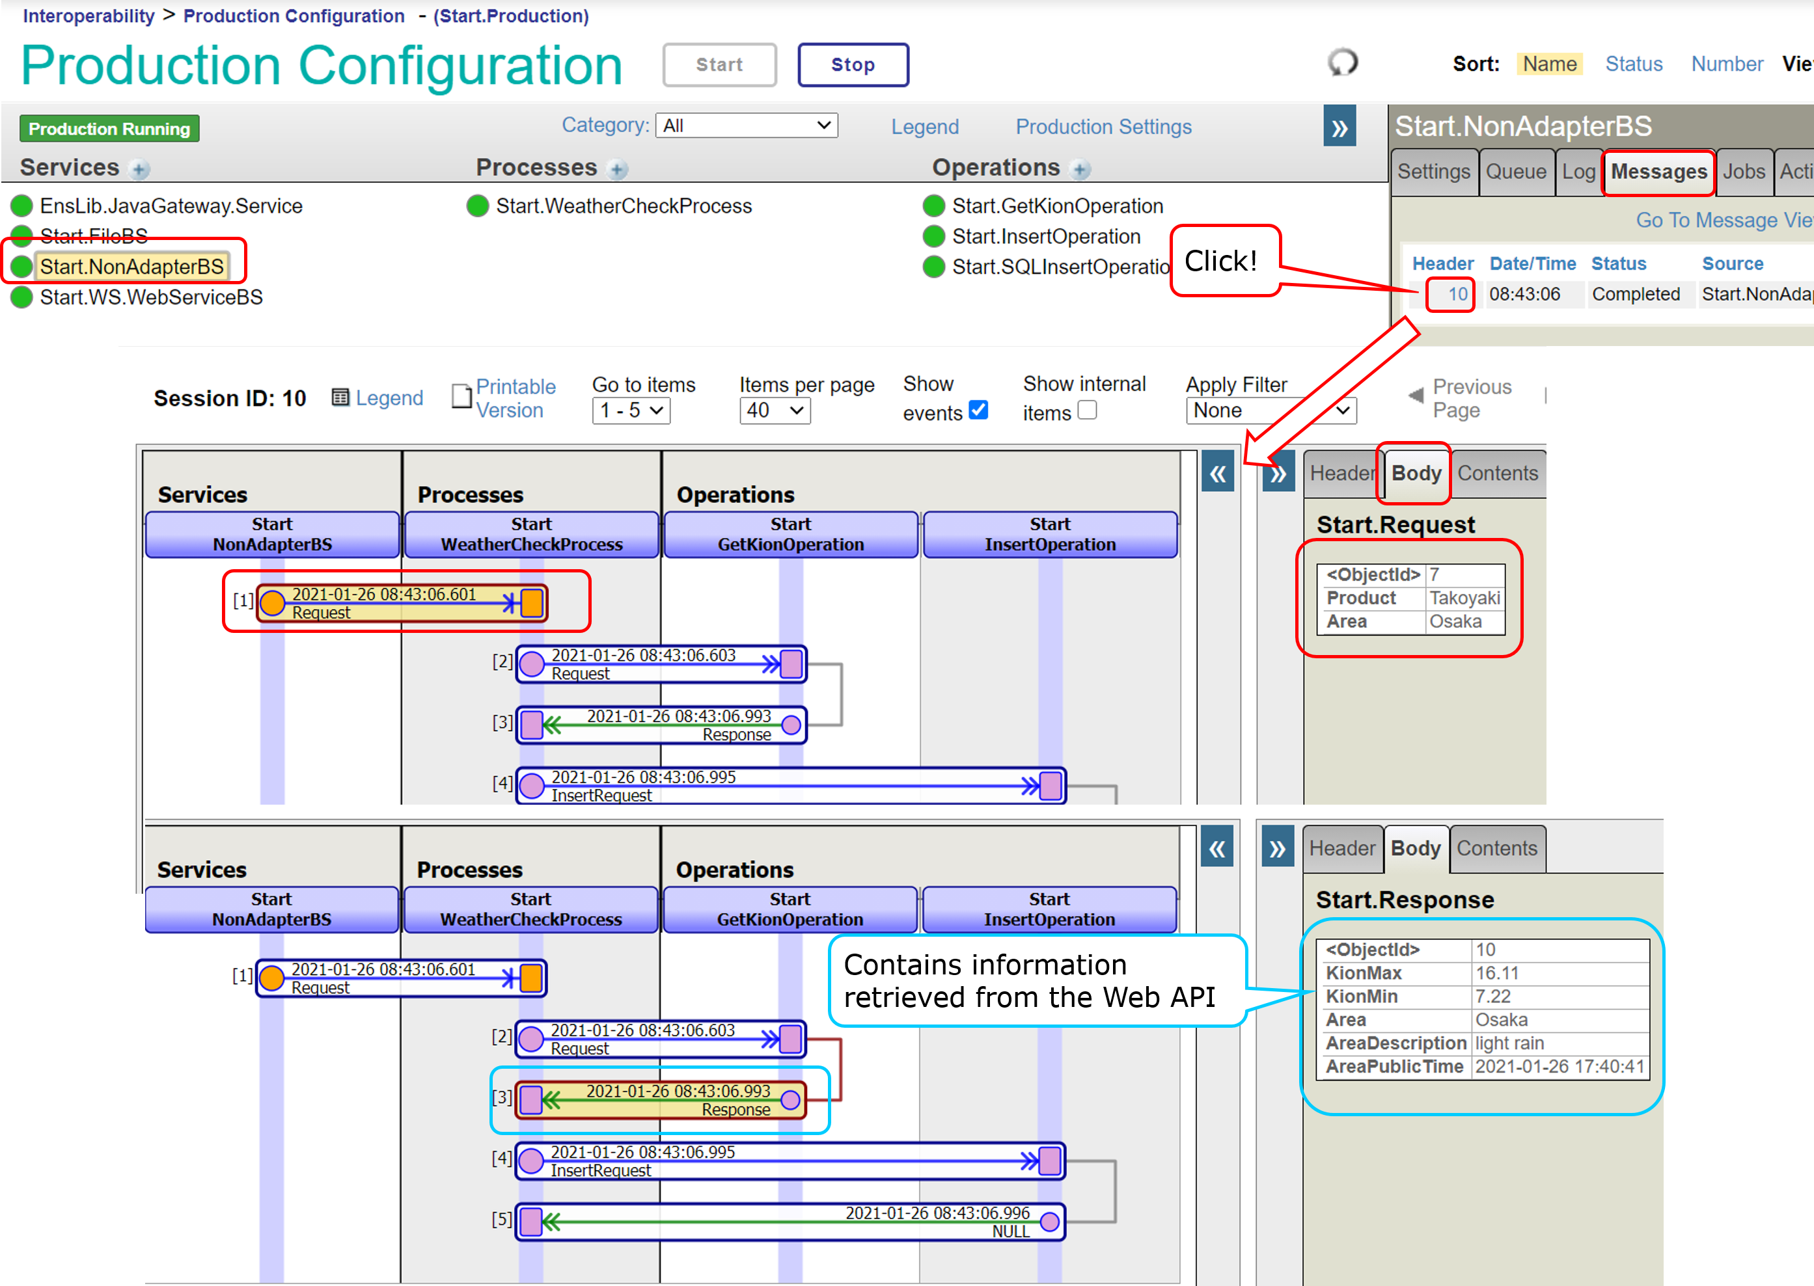Viewport: 1814px width, 1286px height.
Task: Select the Start.WS.WebServiceBS service item
Action: coord(151,297)
